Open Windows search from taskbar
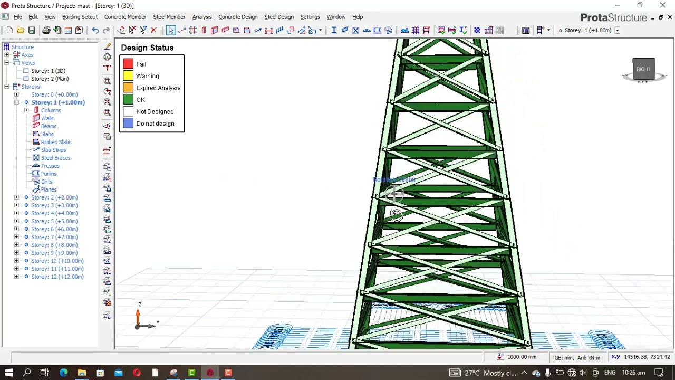Screen dimensions: 675x380 click(27, 373)
